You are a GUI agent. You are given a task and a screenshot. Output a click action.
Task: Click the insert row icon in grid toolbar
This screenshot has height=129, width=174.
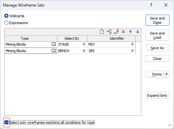coord(109,32)
